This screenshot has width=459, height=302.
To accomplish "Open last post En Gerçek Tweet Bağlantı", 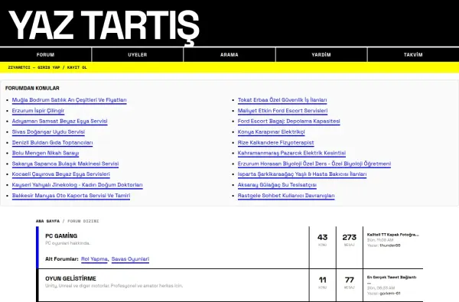I will [392, 277].
